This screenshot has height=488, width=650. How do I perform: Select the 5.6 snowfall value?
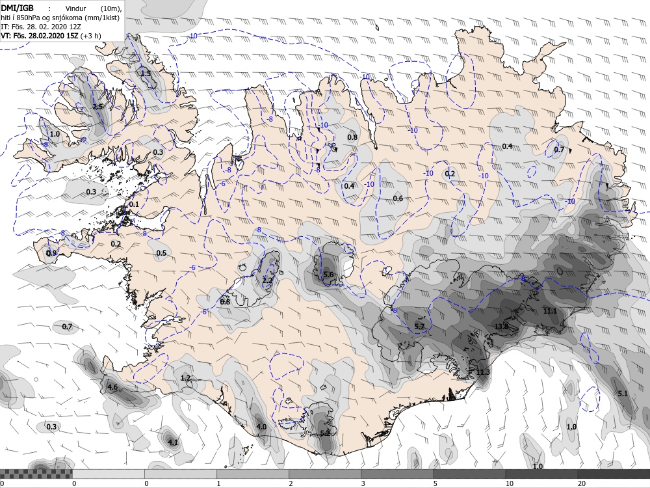328,275
